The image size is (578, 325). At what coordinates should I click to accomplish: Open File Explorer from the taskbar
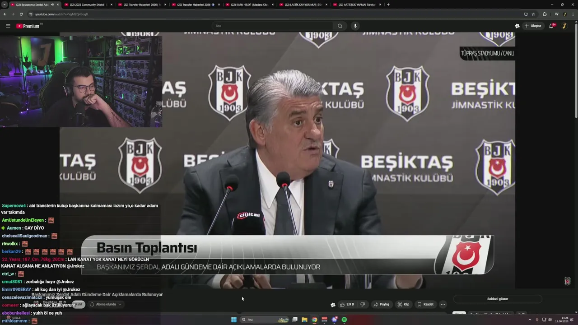pyautogui.click(x=304, y=320)
